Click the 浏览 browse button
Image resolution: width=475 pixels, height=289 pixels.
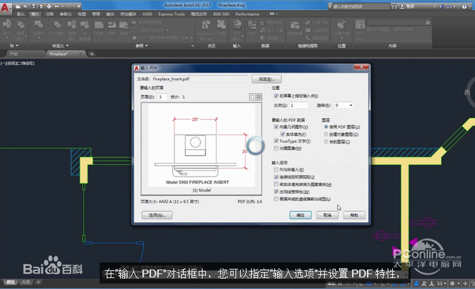click(x=265, y=79)
